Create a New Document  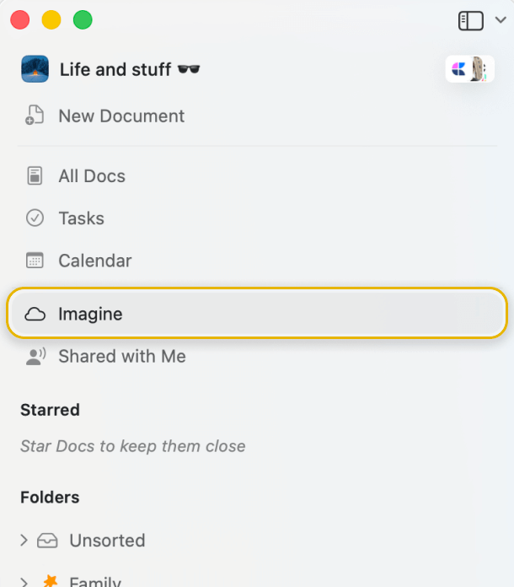(121, 116)
